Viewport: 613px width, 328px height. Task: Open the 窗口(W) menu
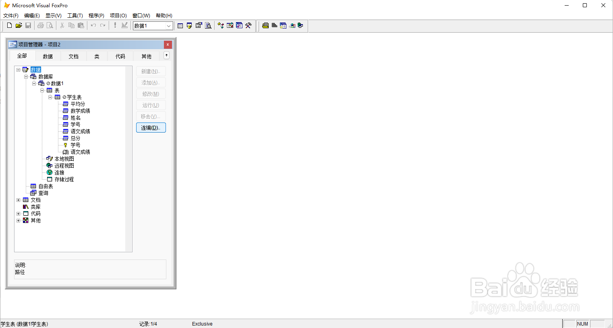tap(141, 16)
